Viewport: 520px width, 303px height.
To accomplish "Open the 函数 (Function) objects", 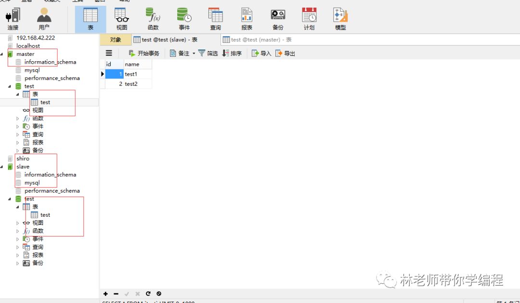I will coord(153,19).
